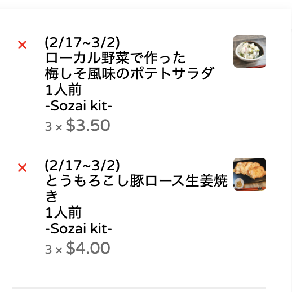Click the (2/17~3/2) date on pork ginger item
This screenshot has width=292, height=292.
pyautogui.click(x=82, y=165)
